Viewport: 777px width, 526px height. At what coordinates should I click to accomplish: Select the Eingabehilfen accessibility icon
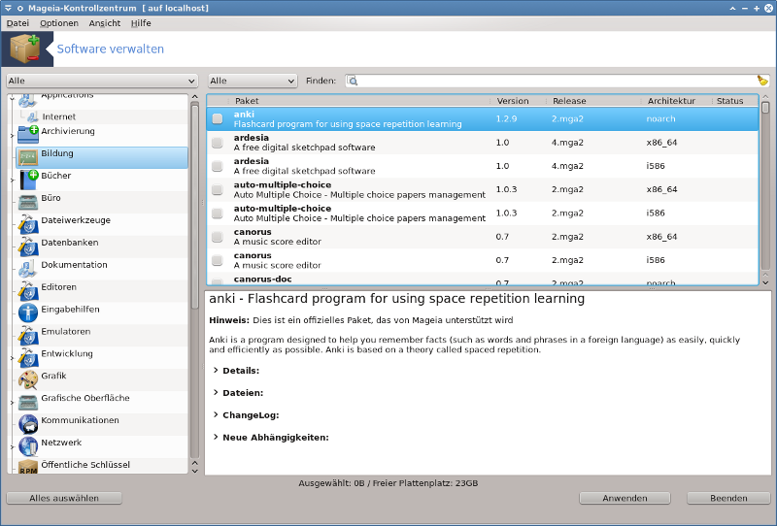[x=28, y=313]
